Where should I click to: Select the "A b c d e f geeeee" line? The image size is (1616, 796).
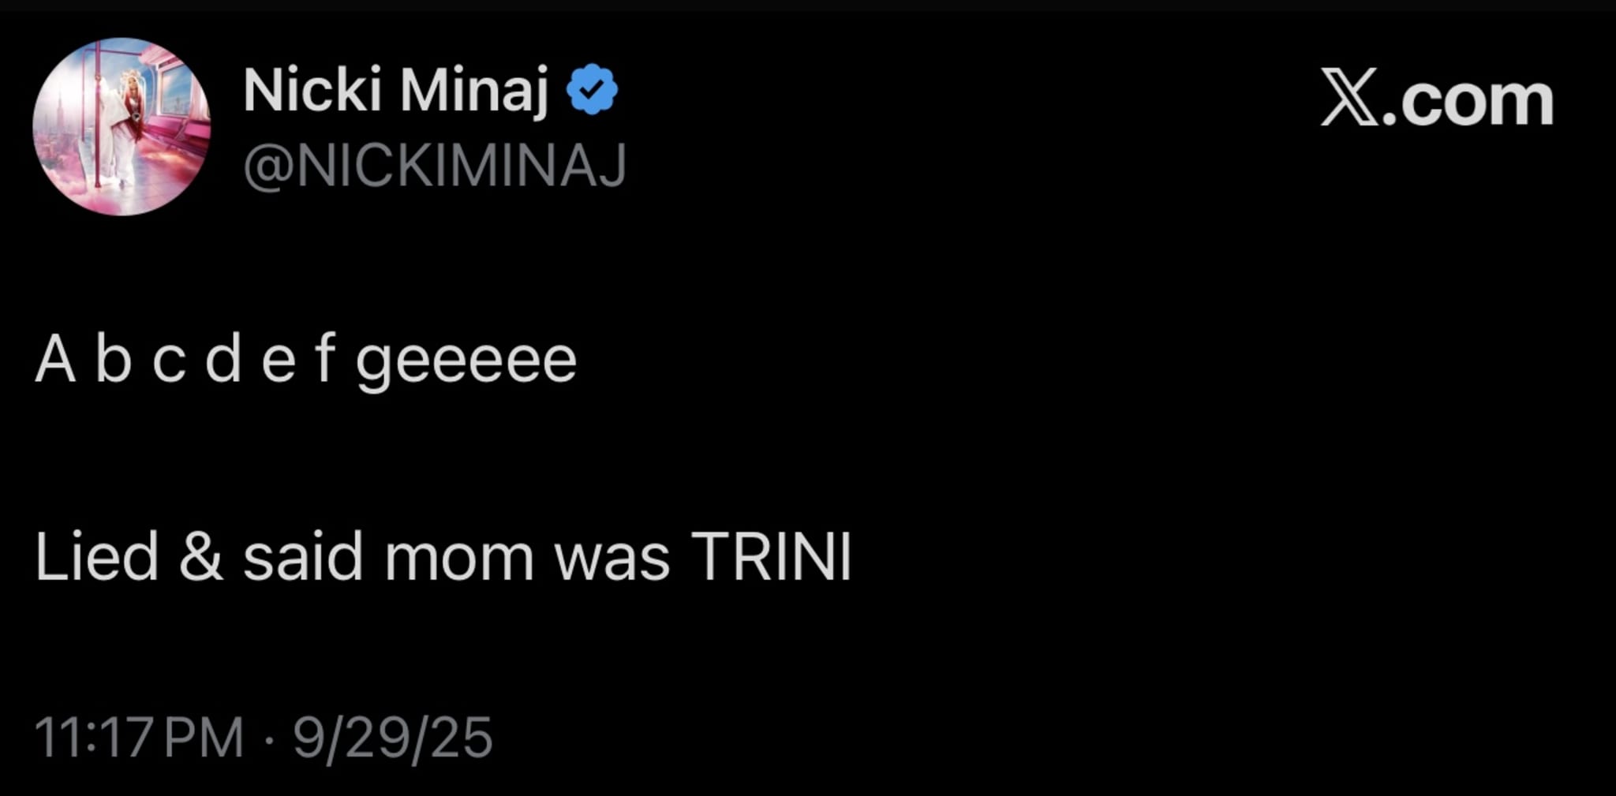305,361
